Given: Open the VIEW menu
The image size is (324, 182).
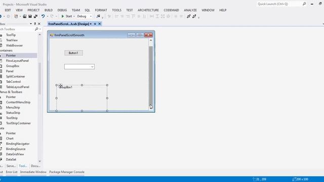Looking at the screenshot, I should (x=19, y=10).
